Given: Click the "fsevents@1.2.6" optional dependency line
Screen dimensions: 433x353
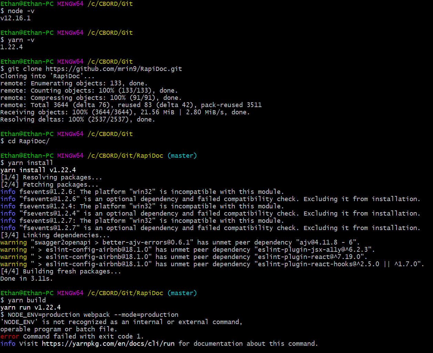Looking at the screenshot, I should click(x=210, y=199).
